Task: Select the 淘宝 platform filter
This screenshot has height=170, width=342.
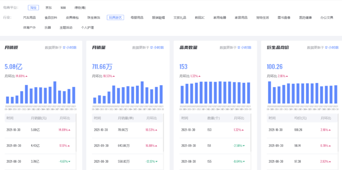Action: point(33,8)
